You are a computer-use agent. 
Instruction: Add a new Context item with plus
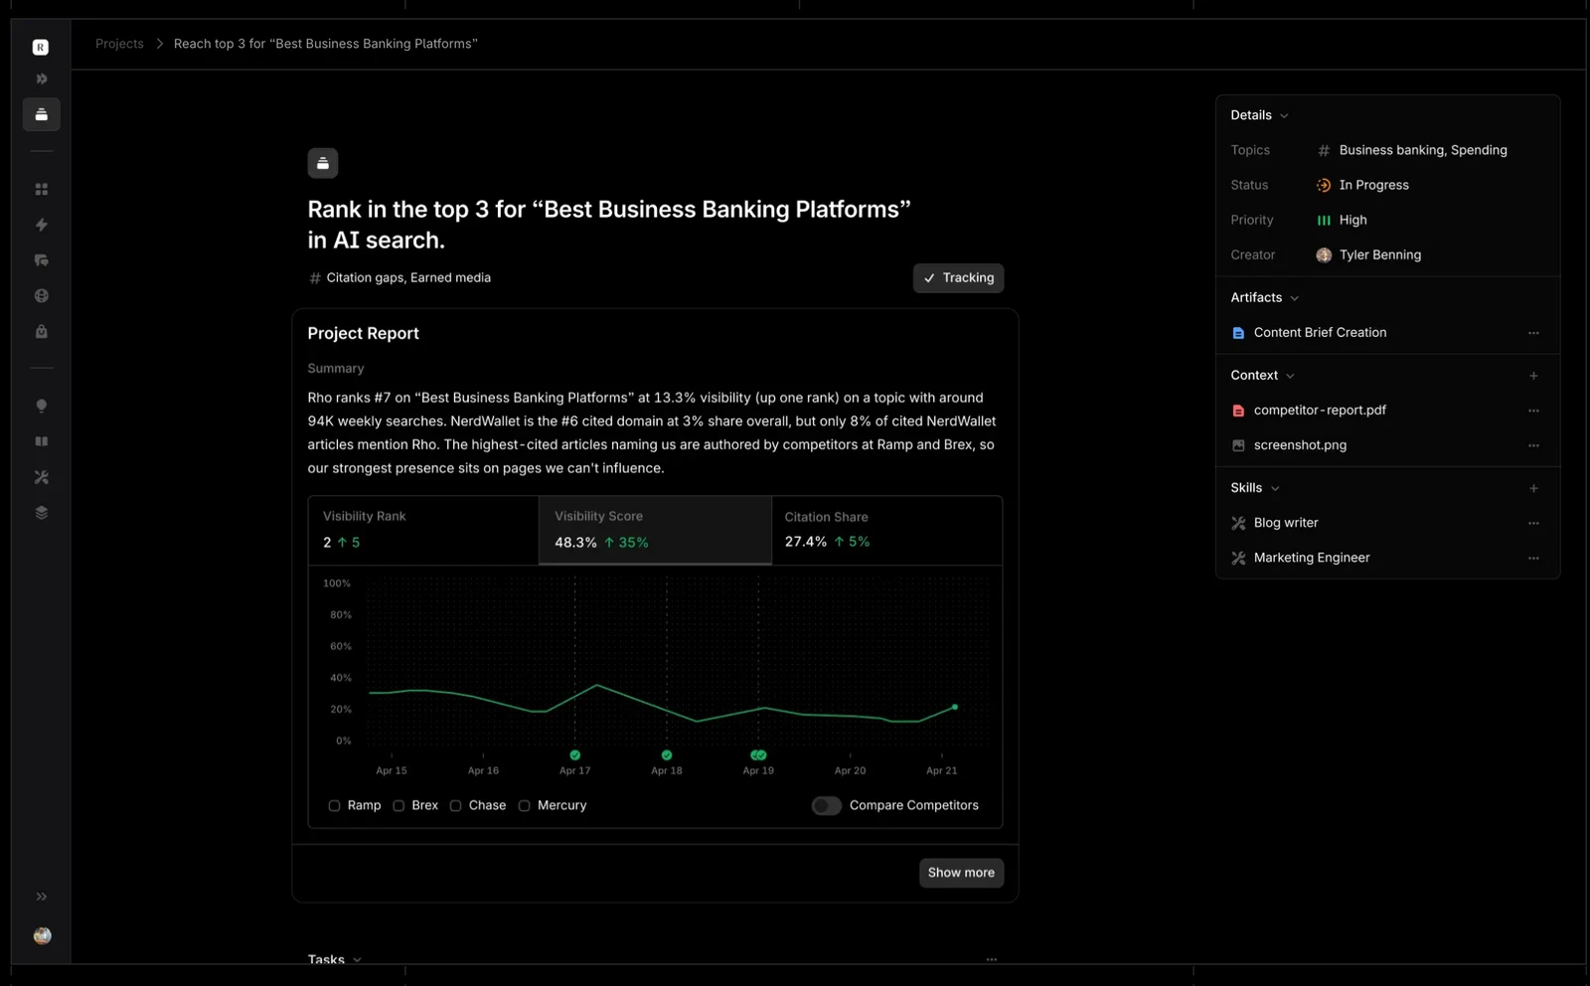1533,376
